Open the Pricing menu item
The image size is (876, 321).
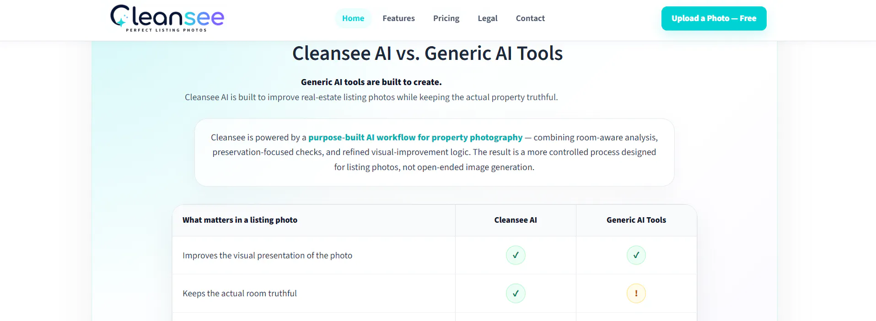click(x=446, y=18)
